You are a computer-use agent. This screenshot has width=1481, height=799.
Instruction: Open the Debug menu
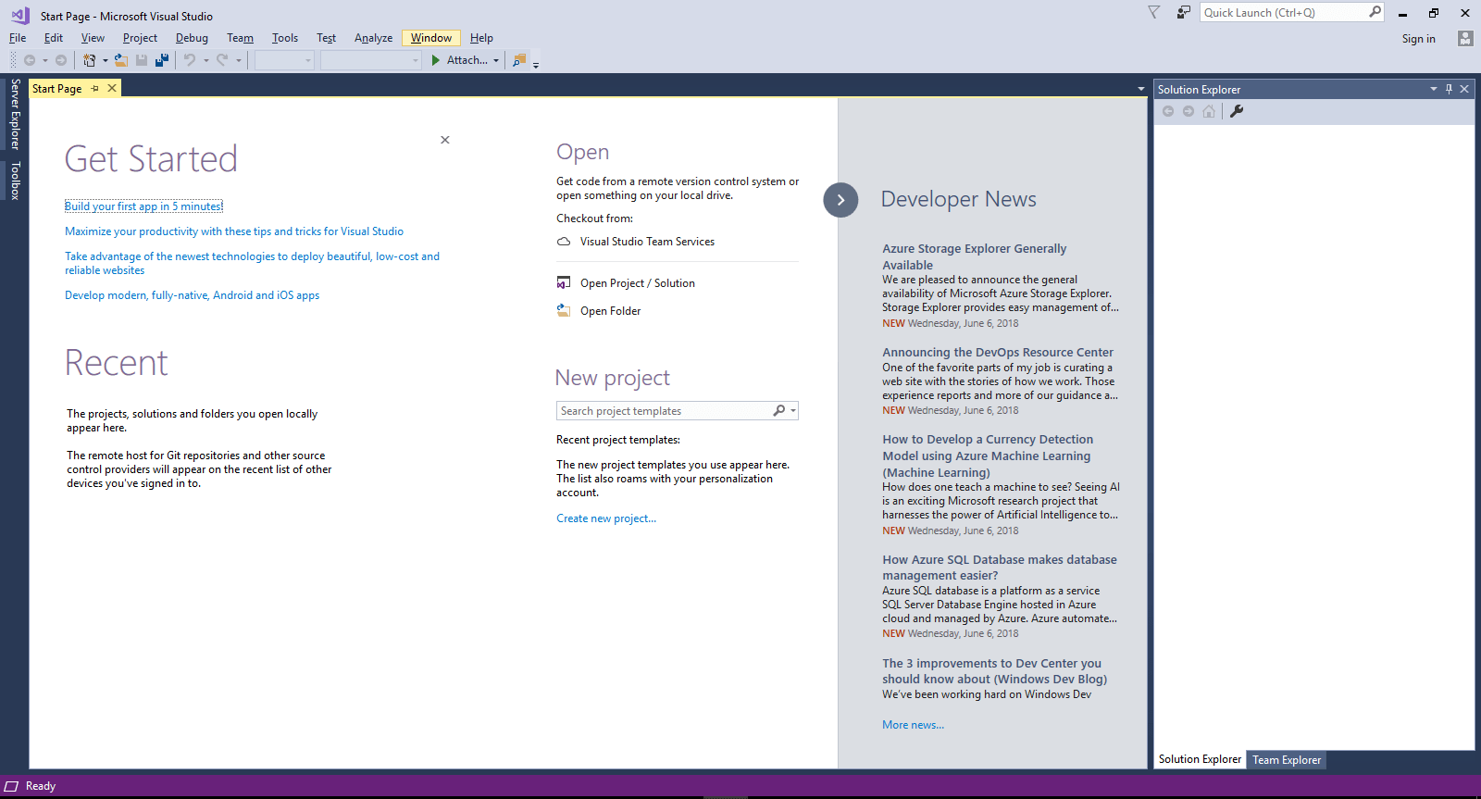(192, 38)
